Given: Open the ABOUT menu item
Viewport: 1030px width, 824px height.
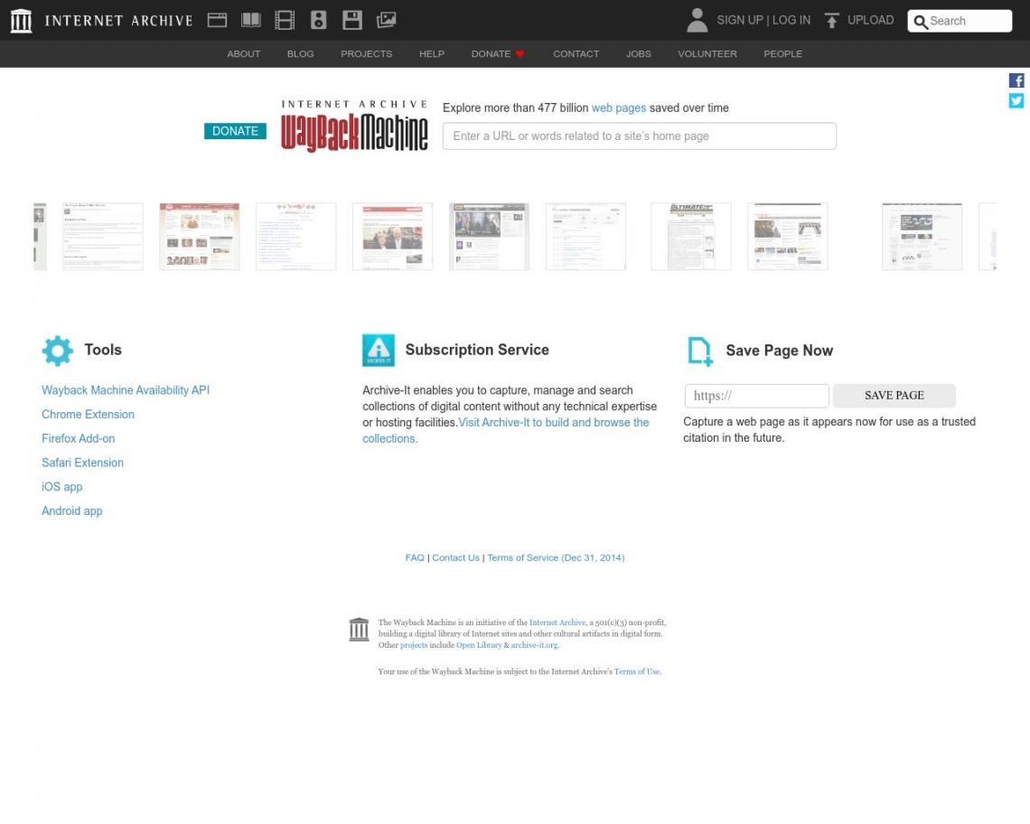Looking at the screenshot, I should pos(244,54).
